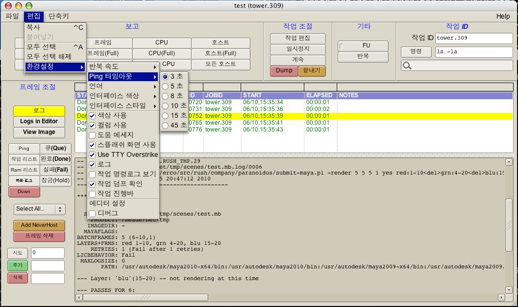Open the 파일 menu
The height and width of the screenshot is (307, 518).
tap(12, 16)
